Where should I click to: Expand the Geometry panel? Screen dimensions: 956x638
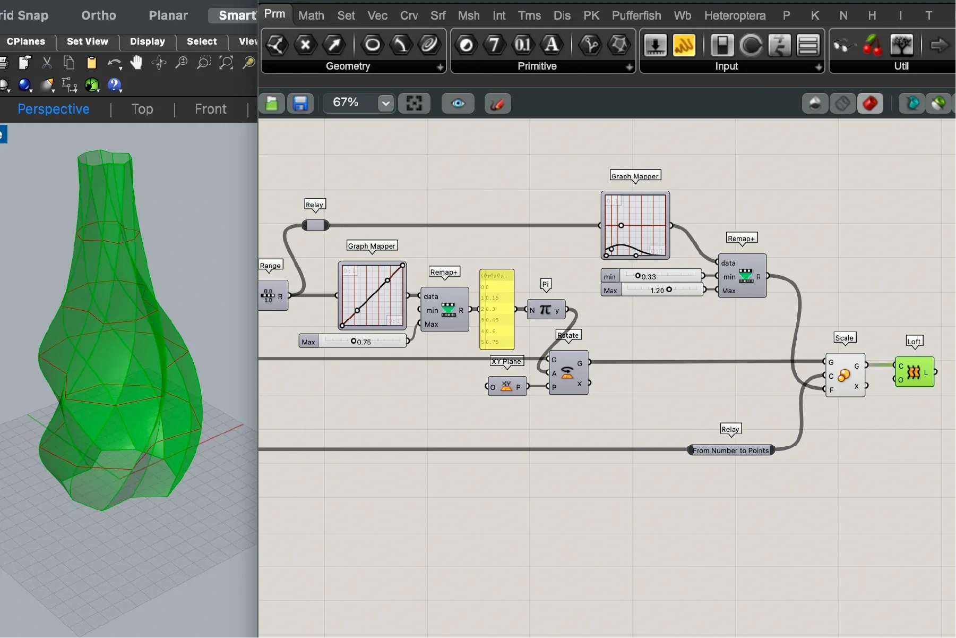tap(440, 67)
